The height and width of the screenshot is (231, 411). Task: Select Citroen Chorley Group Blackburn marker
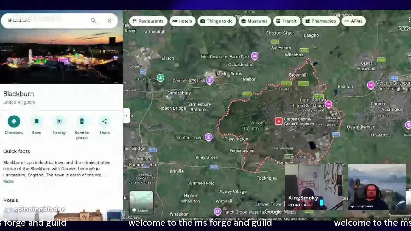tap(279, 121)
